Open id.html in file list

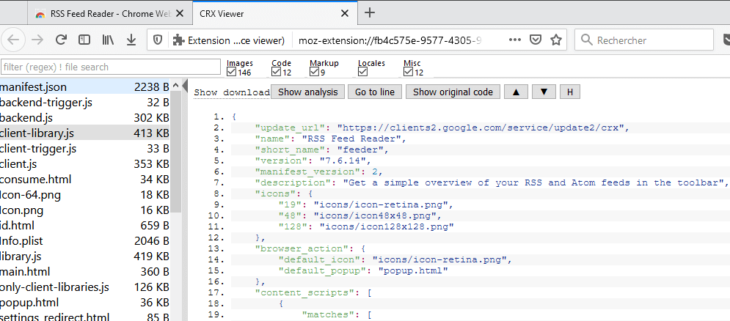(x=84, y=225)
